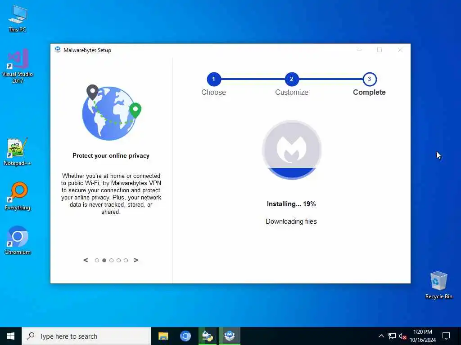Select the third carousel dot
Image resolution: width=461 pixels, height=345 pixels.
(x=111, y=260)
